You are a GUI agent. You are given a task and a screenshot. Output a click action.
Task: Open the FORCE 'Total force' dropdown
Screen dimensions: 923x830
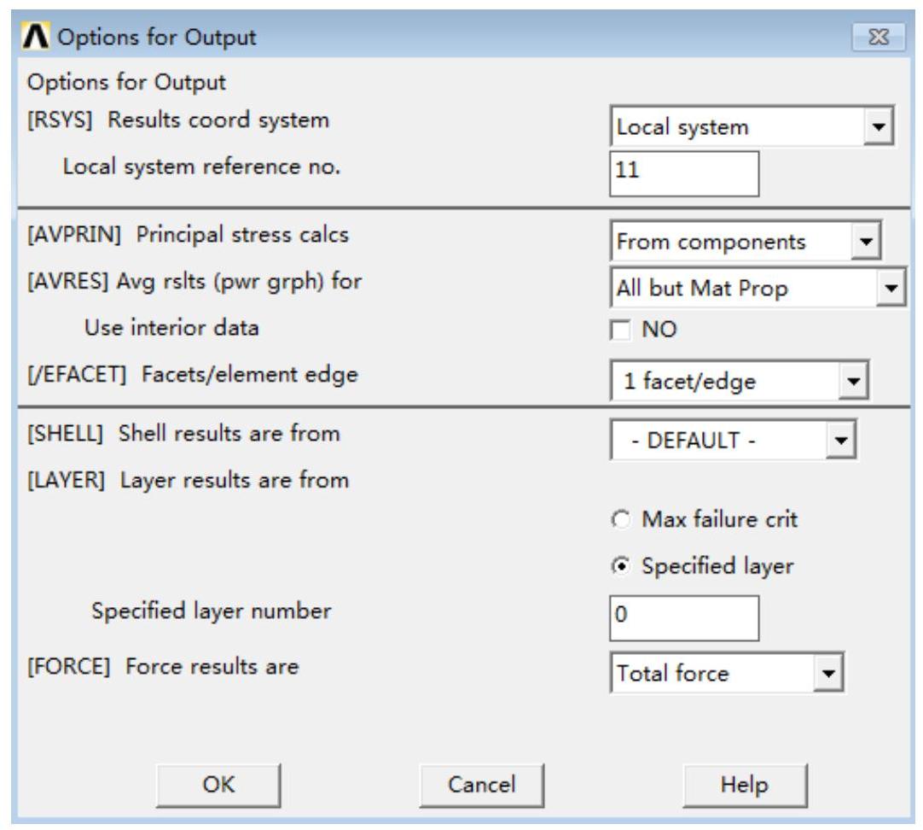click(x=826, y=674)
